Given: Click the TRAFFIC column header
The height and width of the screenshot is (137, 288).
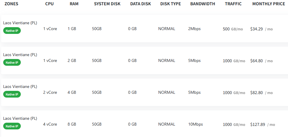Looking at the screenshot, I should (x=233, y=4).
